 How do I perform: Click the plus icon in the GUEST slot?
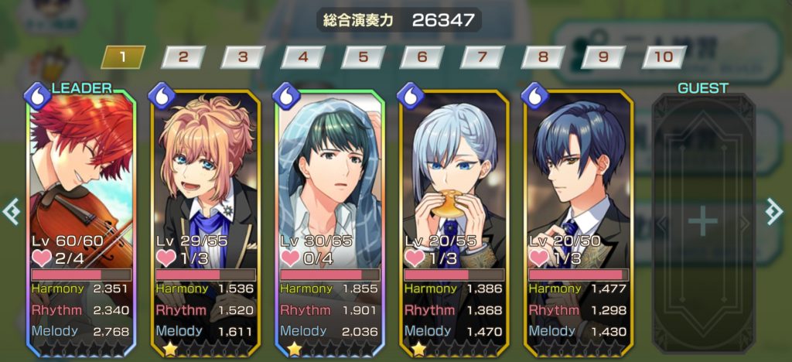pyautogui.click(x=703, y=222)
